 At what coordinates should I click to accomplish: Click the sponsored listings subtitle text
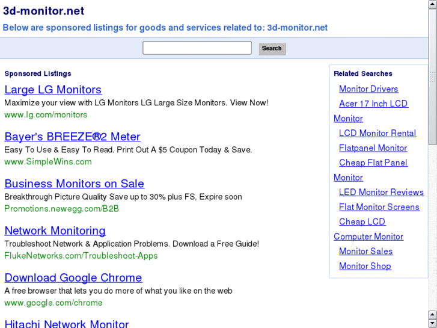[x=165, y=28]
